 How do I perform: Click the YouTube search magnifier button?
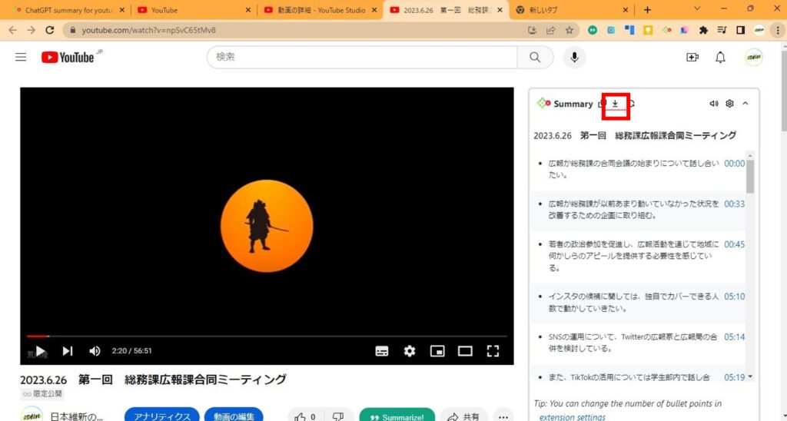click(535, 57)
